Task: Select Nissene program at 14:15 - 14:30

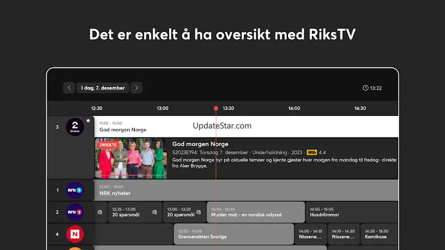Action: pyautogui.click(x=344, y=234)
